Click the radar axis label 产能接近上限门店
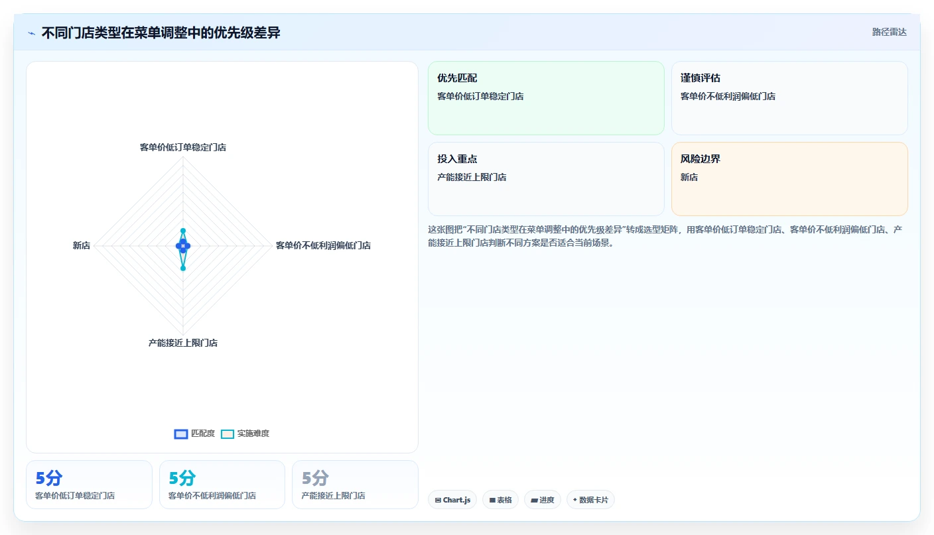 [183, 343]
